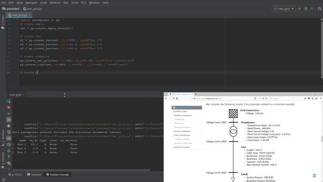Close the pandapower browser tab
The image size is (323, 182).
point(192,94)
